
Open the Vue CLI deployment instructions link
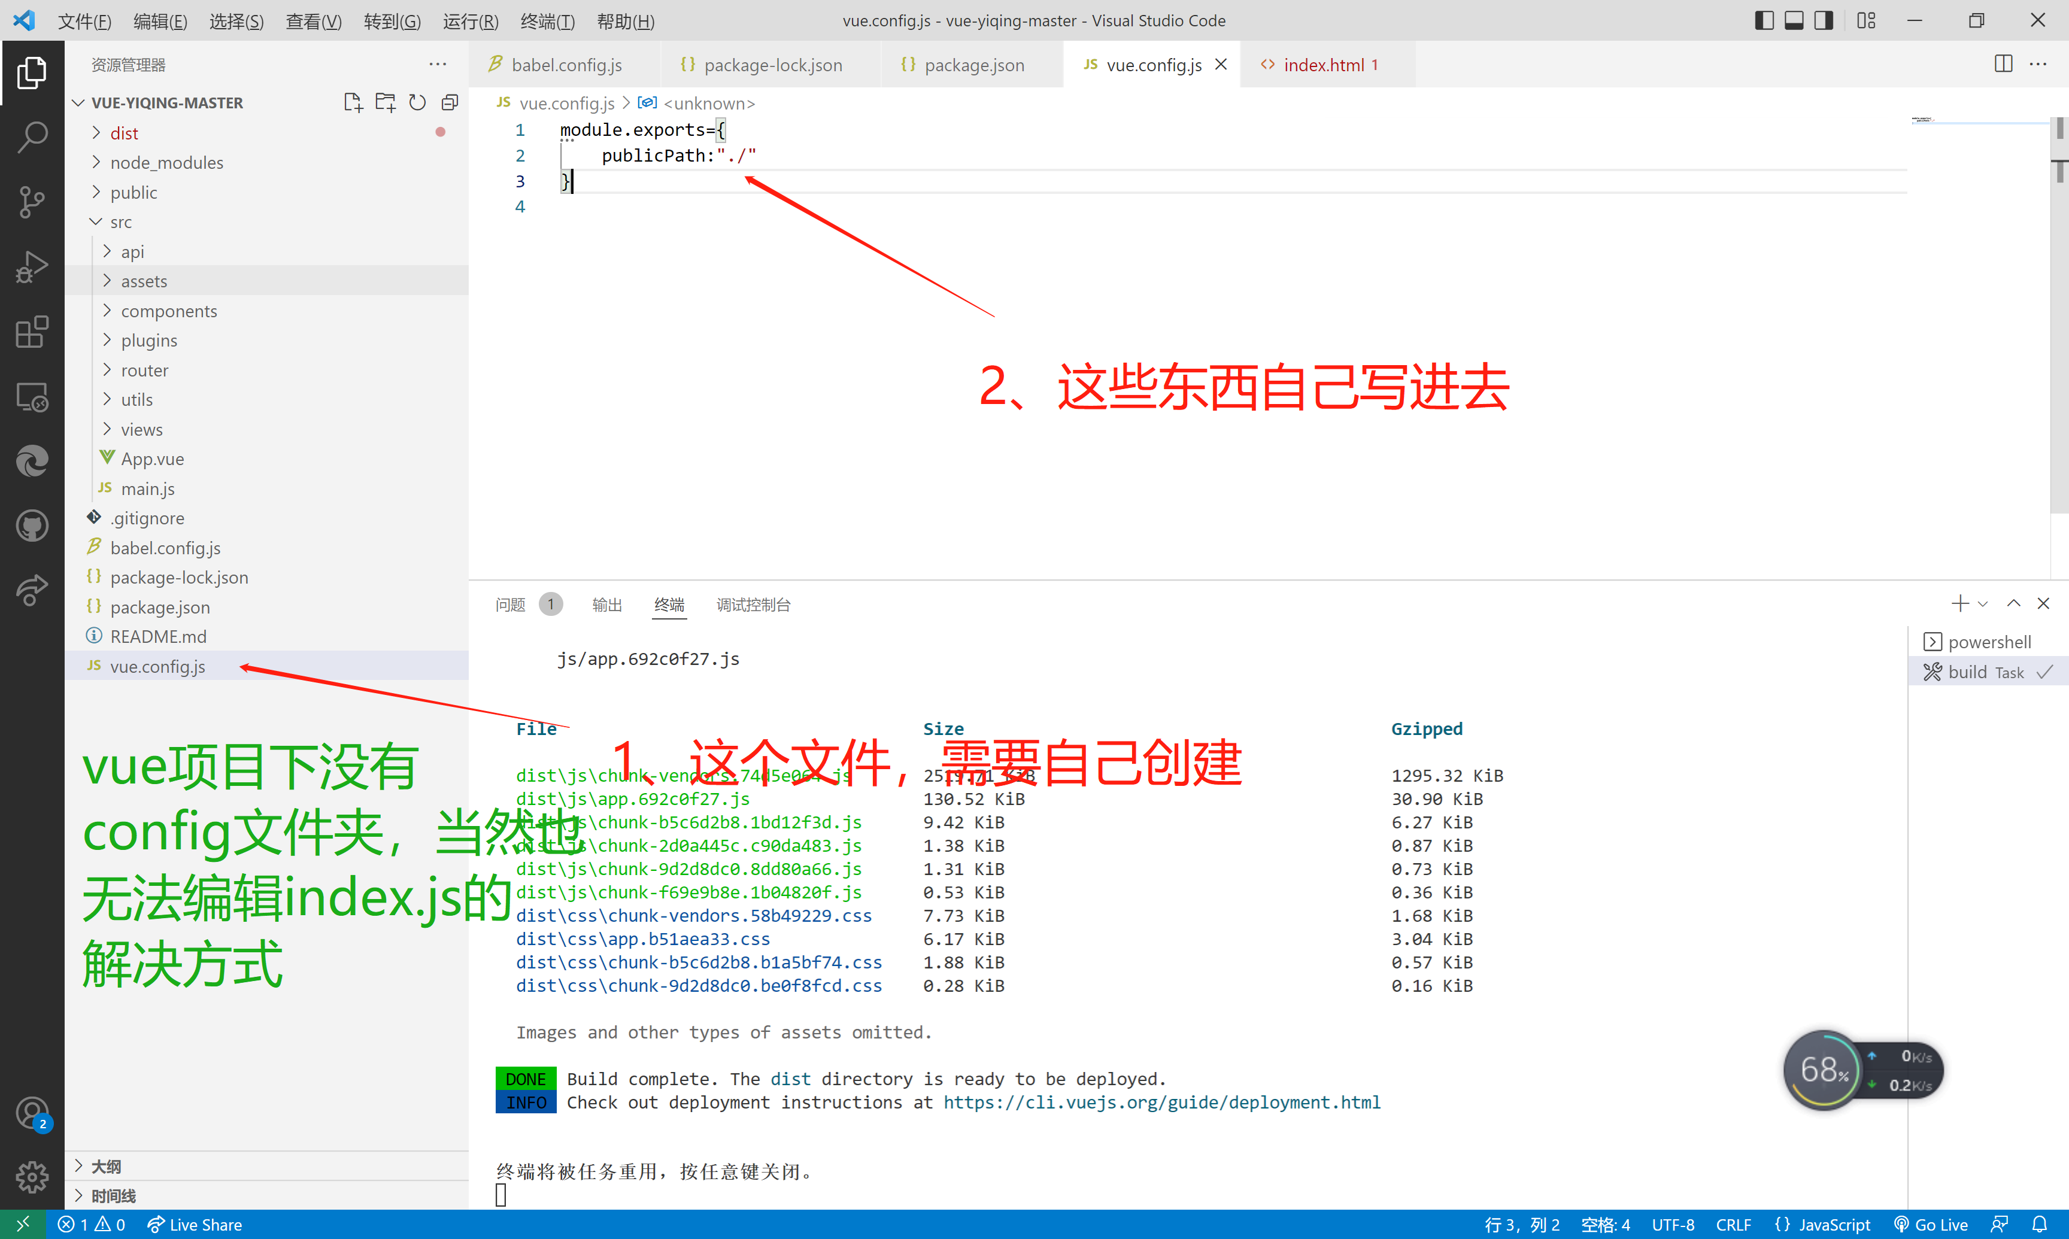tap(1162, 1102)
